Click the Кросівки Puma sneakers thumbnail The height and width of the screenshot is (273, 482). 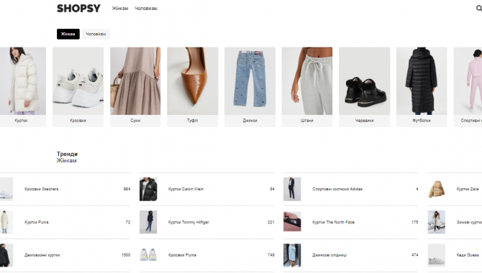pos(148,255)
